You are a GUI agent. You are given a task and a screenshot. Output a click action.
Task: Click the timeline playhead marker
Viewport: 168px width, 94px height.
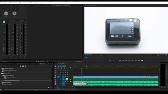pos(81,68)
